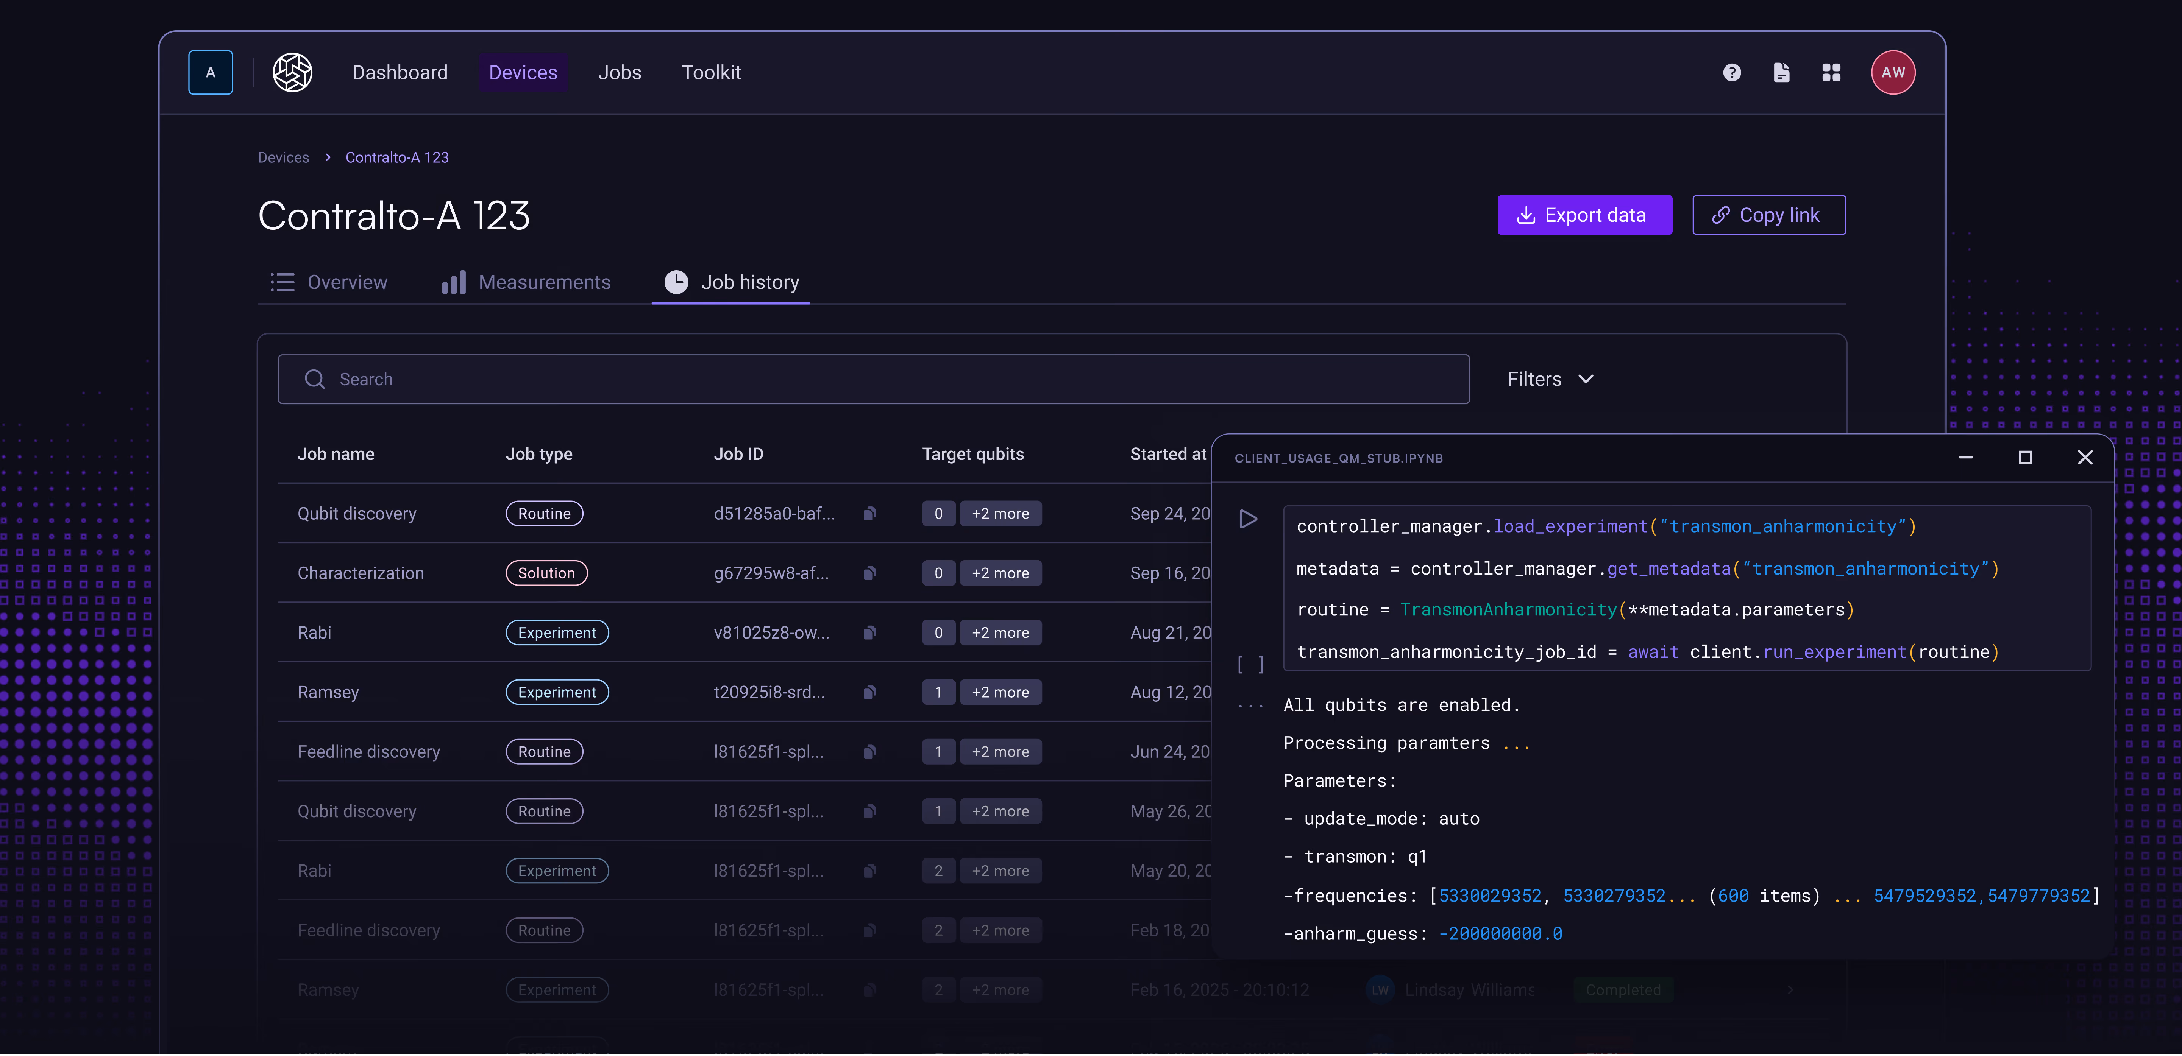Run the notebook cell with play icon
Viewport: 2182px width, 1056px height.
1248,519
